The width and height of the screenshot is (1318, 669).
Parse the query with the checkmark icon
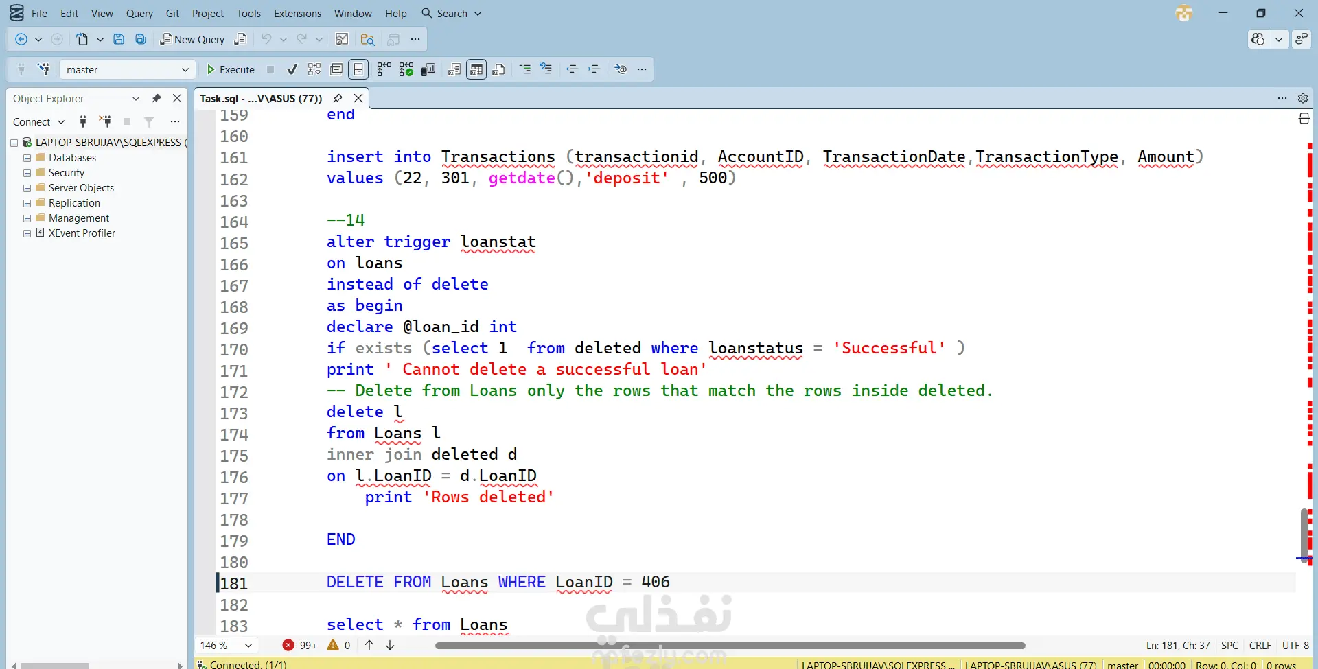[292, 69]
